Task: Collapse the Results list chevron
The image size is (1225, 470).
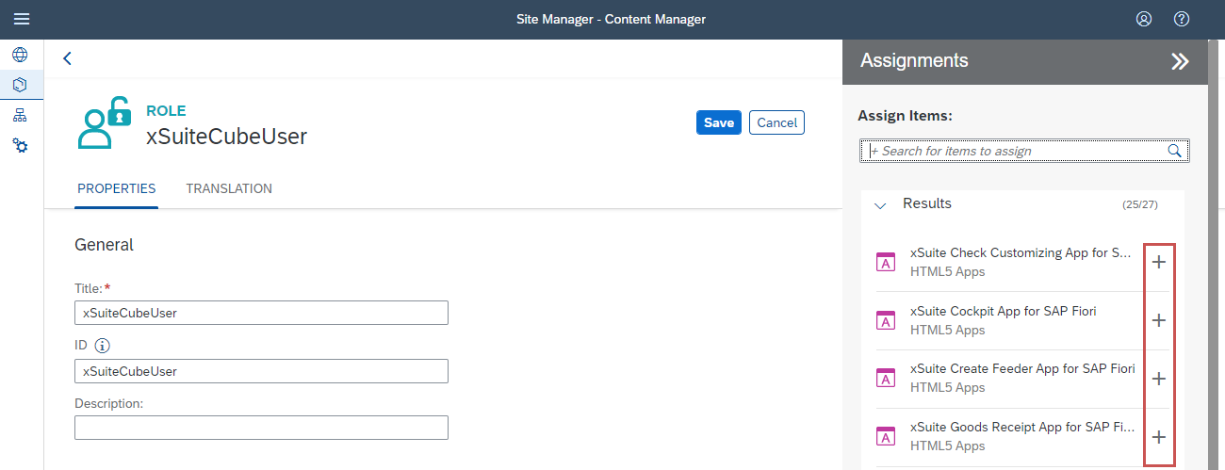Action: tap(880, 204)
